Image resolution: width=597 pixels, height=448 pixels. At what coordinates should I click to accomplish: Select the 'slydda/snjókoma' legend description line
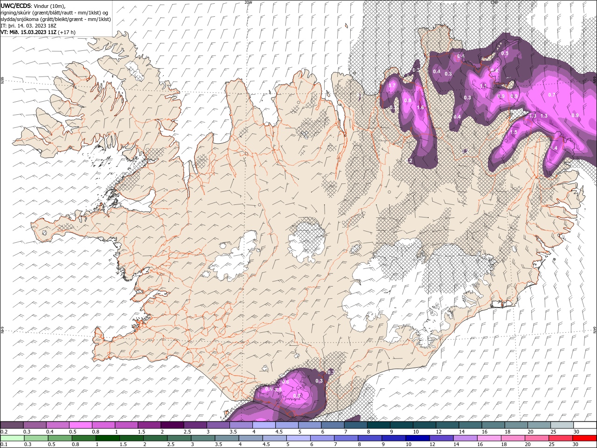tap(56, 19)
